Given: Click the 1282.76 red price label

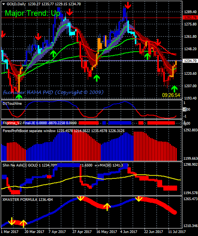Looking at the screenshot, I should 190,17.
